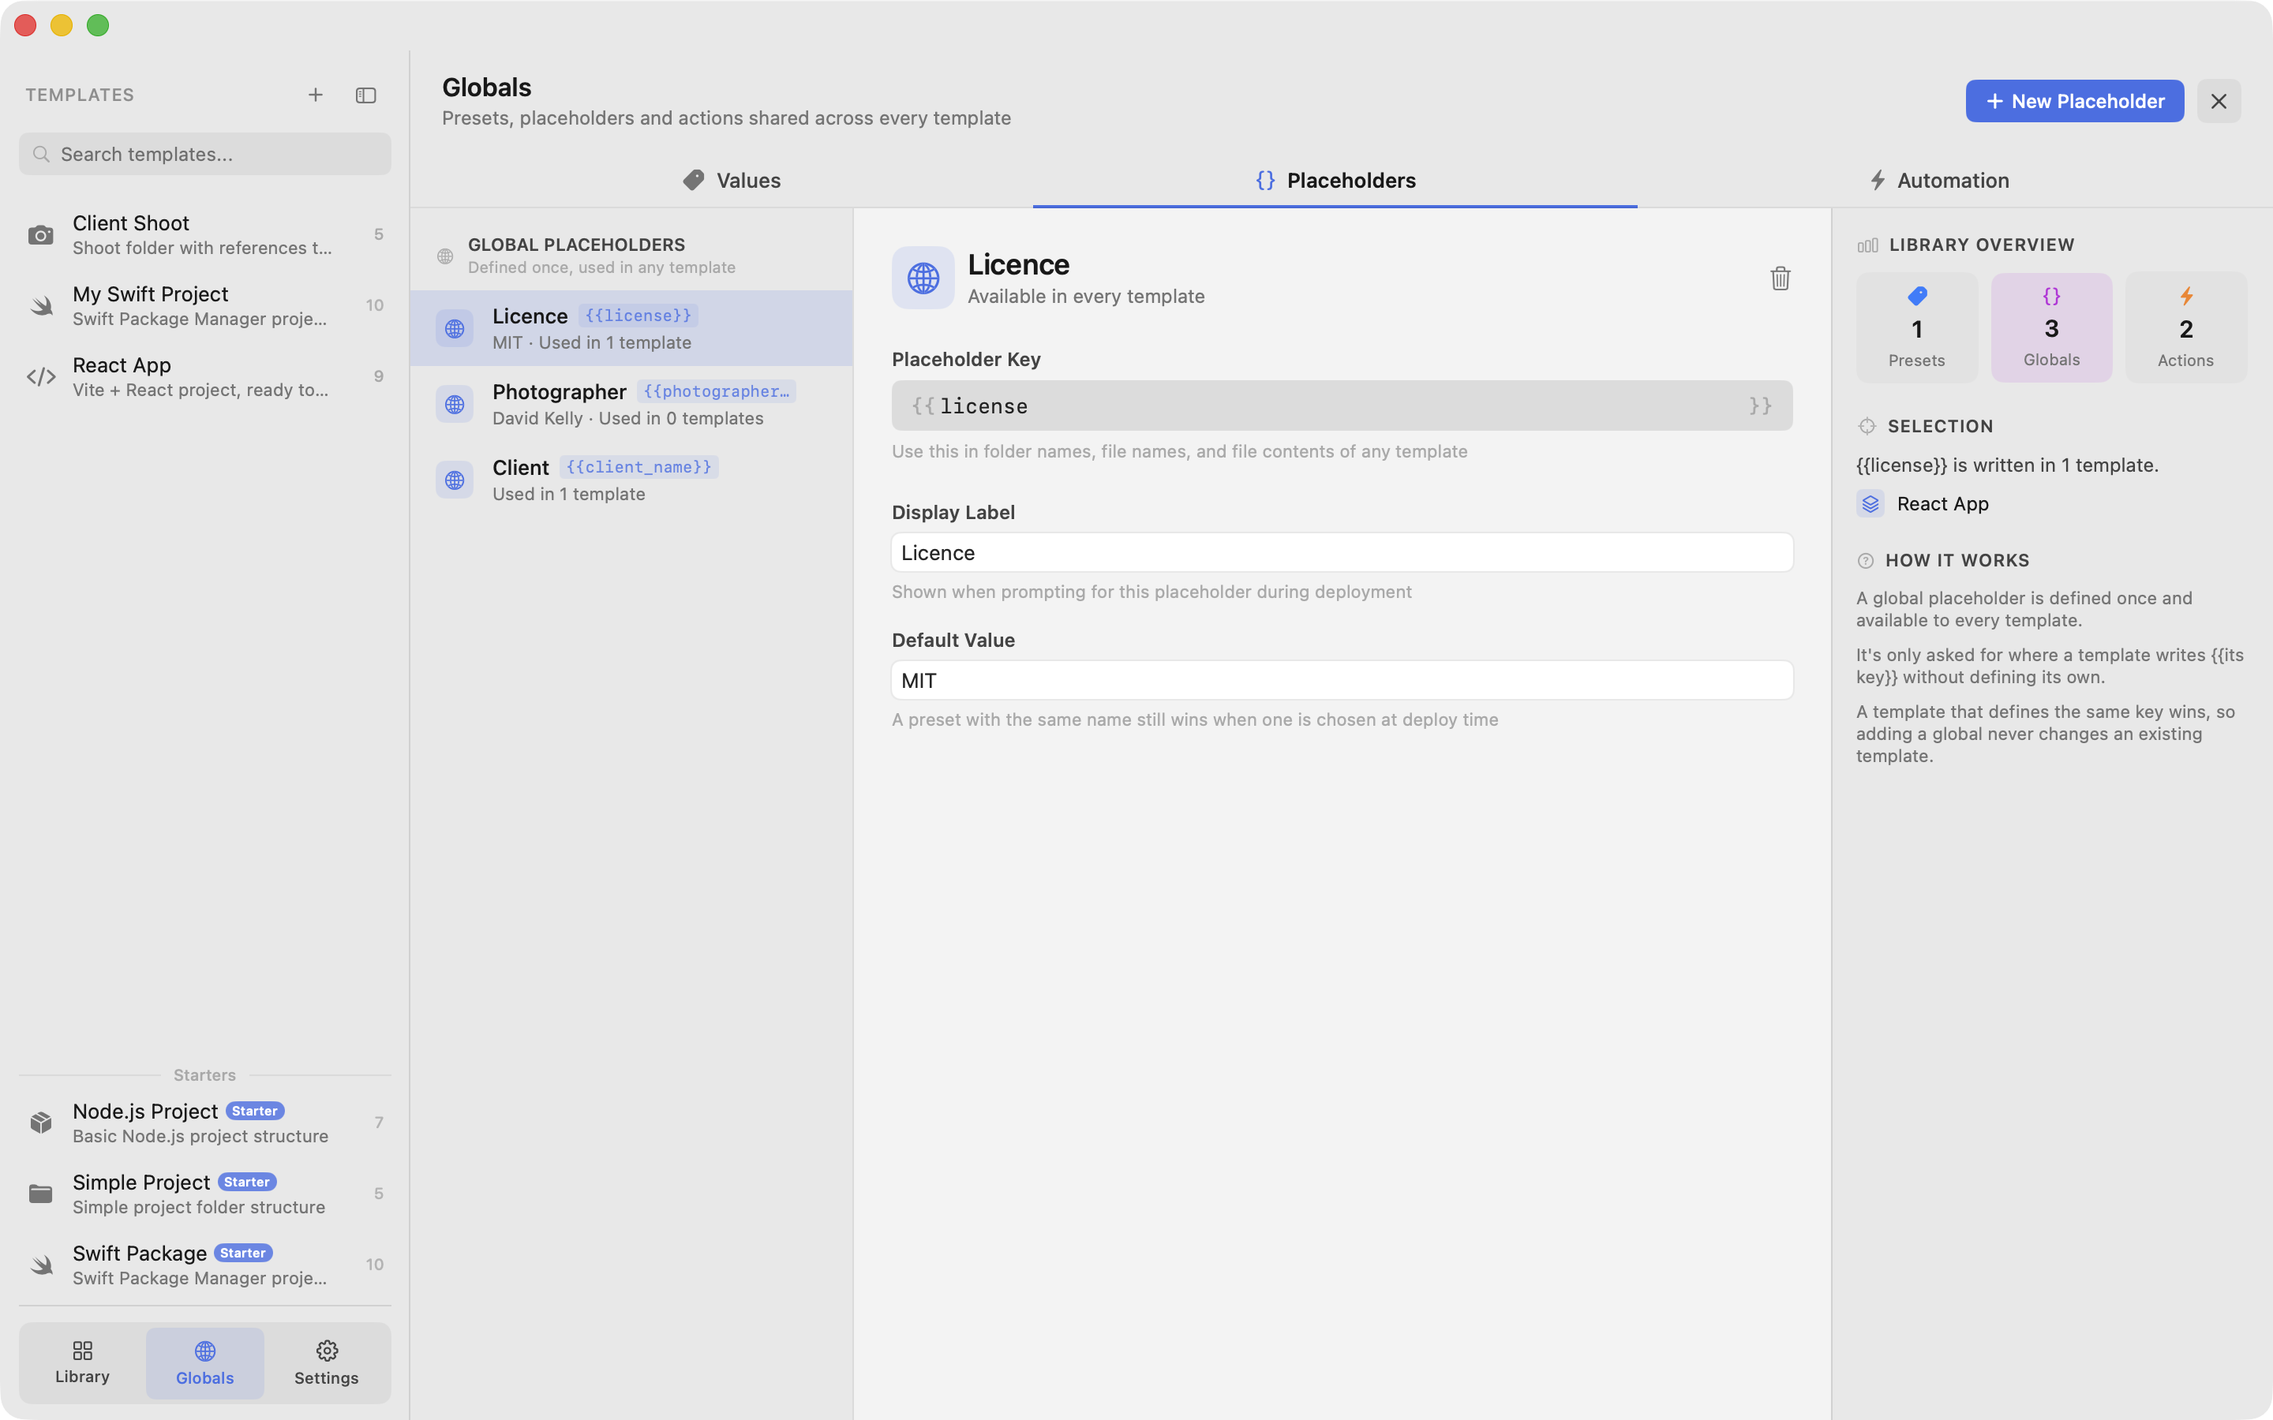Open the Client Shoot template
This screenshot has width=2273, height=1420.
tap(204, 235)
